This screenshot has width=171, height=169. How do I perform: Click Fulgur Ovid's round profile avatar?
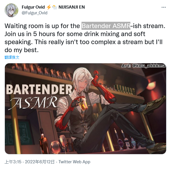point(11,10)
